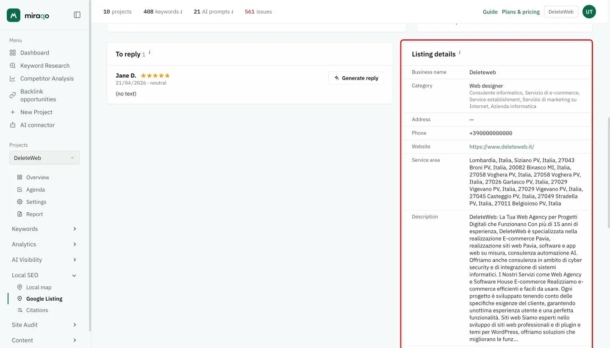Expand the Content section
Image resolution: width=610 pixels, height=348 pixels.
tap(44, 340)
